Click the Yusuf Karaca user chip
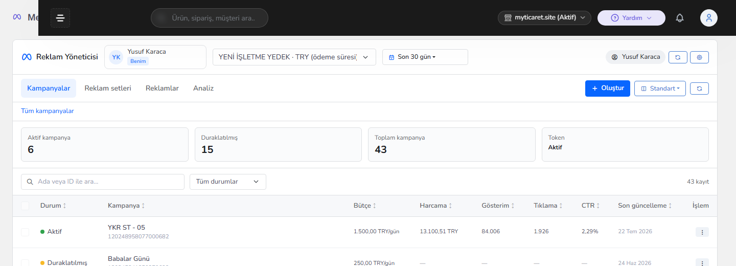The image size is (736, 266). coord(635,57)
